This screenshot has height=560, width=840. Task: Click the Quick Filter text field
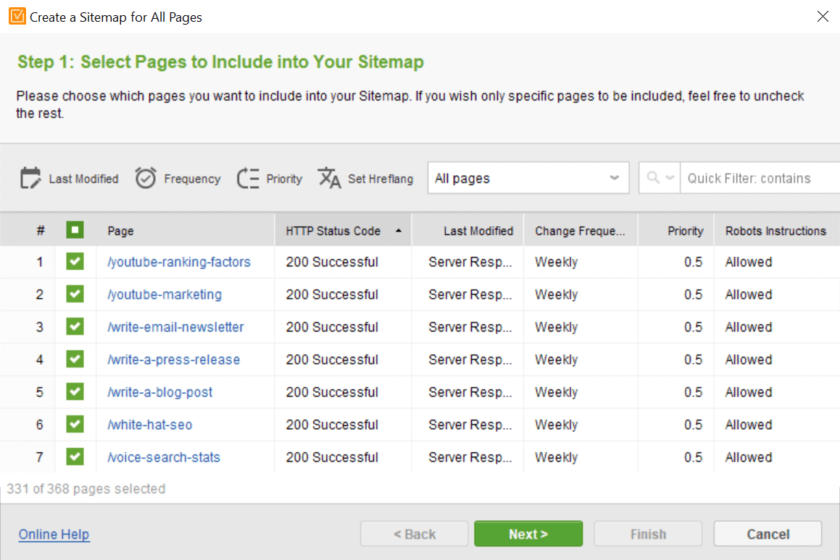click(x=760, y=178)
